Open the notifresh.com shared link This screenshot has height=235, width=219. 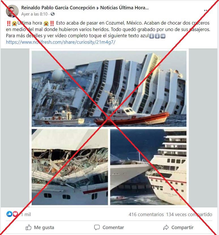tap(61, 42)
